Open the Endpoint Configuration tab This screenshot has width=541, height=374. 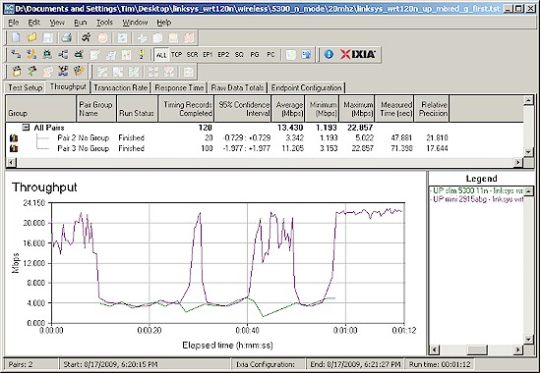tap(306, 87)
